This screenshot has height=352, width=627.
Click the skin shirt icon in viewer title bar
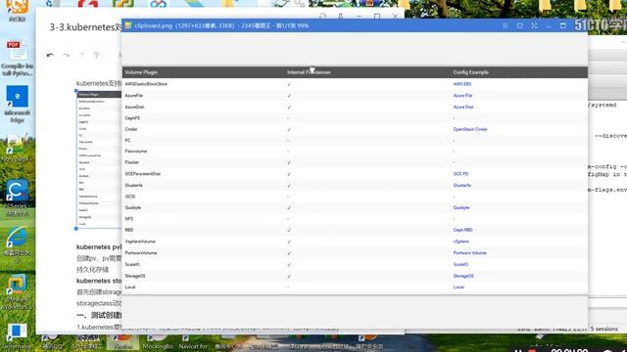tap(519, 25)
